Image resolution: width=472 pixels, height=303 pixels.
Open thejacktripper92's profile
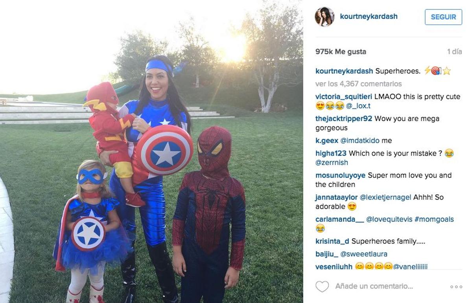coord(344,119)
